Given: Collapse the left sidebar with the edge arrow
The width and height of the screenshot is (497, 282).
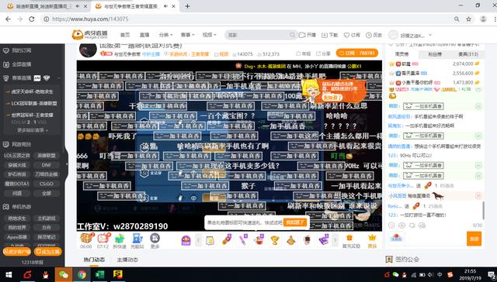Looking at the screenshot, I should pos(66,164).
